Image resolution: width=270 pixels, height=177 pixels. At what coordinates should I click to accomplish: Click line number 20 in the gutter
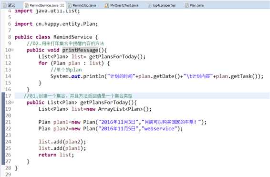tap(8, 115)
